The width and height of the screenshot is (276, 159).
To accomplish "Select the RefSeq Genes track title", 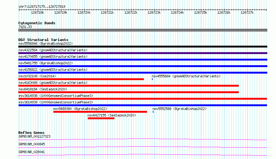I will (x=31, y=133).
